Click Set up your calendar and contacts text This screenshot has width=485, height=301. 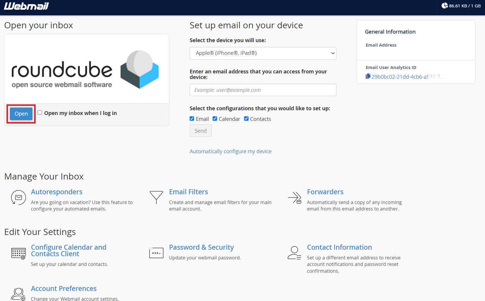click(x=69, y=264)
